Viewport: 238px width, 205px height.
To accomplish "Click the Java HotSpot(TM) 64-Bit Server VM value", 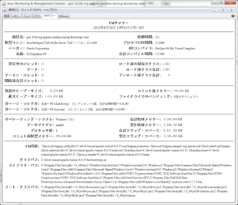I will 62,43.
